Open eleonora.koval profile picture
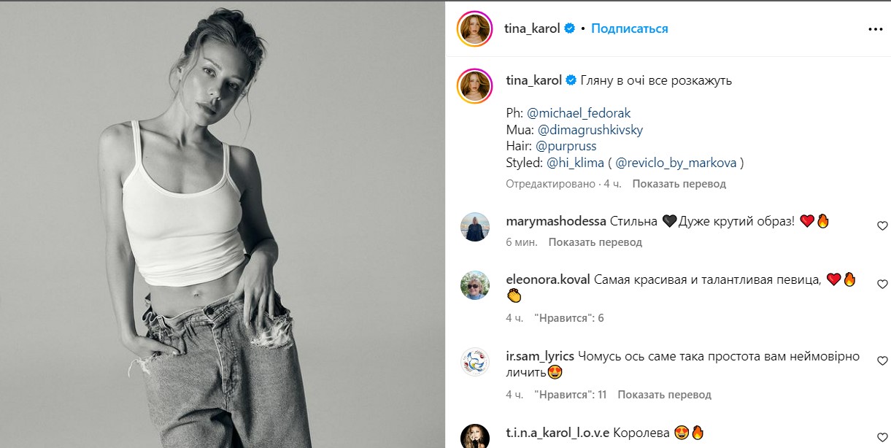This screenshot has width=891, height=448. 474,285
